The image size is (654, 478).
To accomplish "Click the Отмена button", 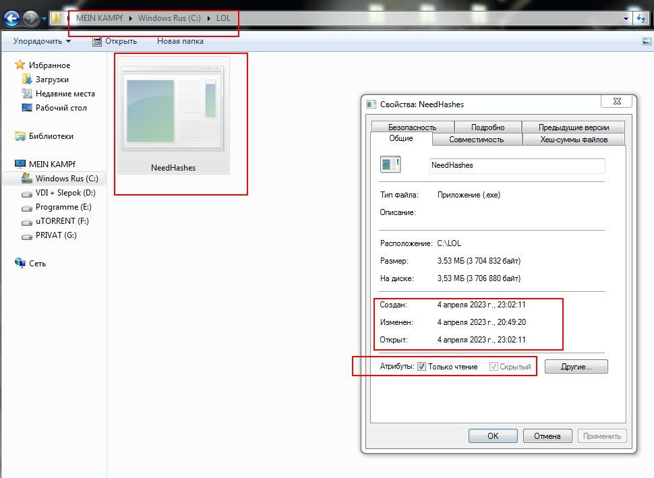I will click(x=547, y=436).
